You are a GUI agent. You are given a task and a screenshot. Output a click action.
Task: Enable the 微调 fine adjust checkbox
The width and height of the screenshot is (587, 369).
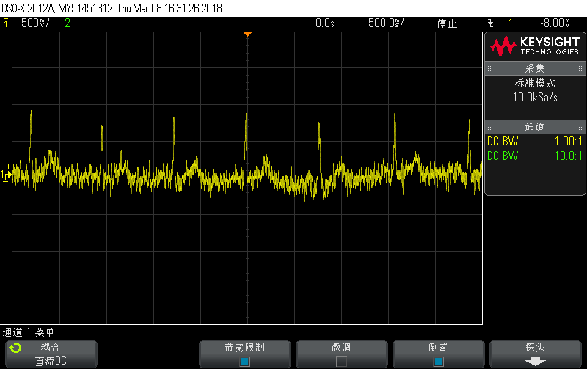(x=341, y=361)
